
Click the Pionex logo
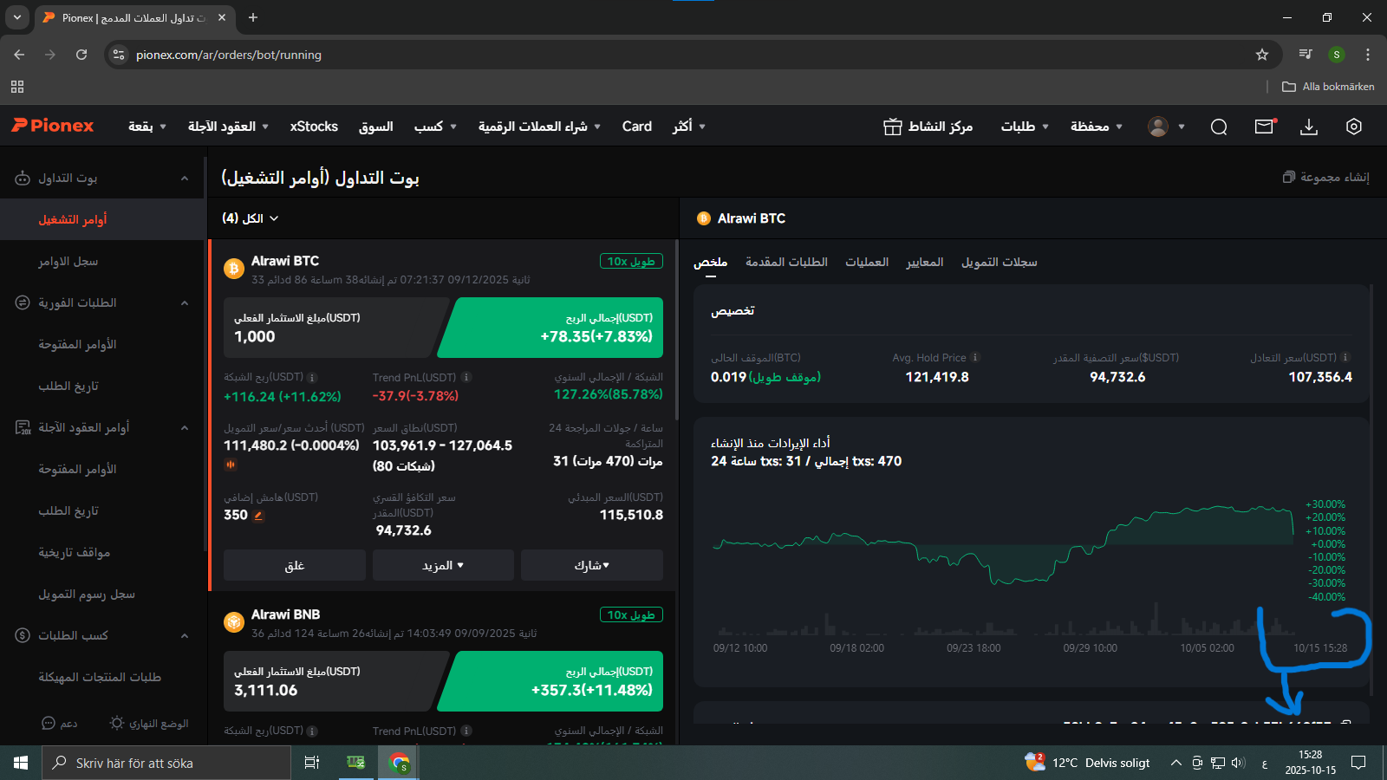(x=53, y=126)
